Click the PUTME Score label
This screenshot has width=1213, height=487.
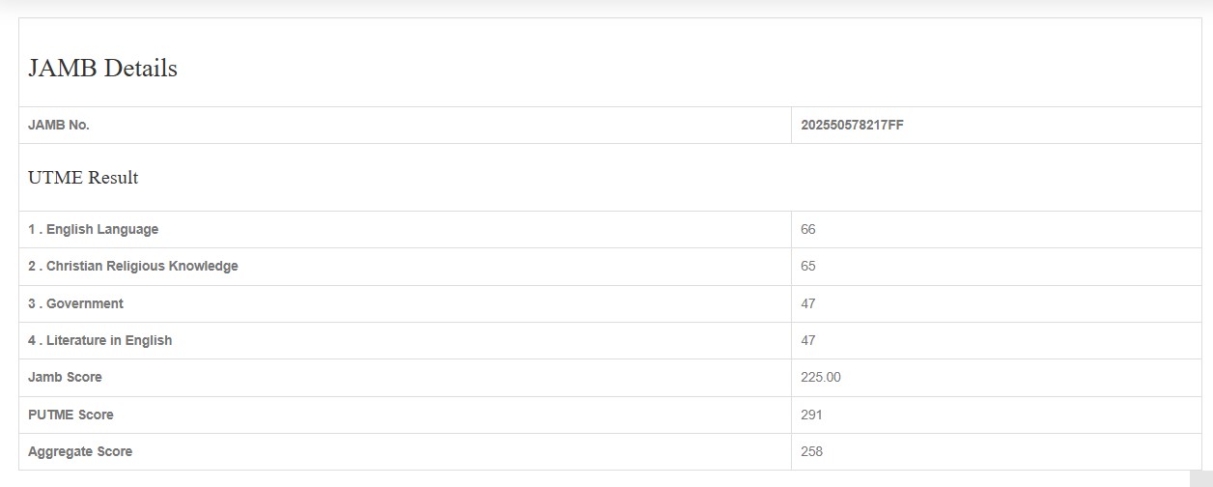(71, 415)
